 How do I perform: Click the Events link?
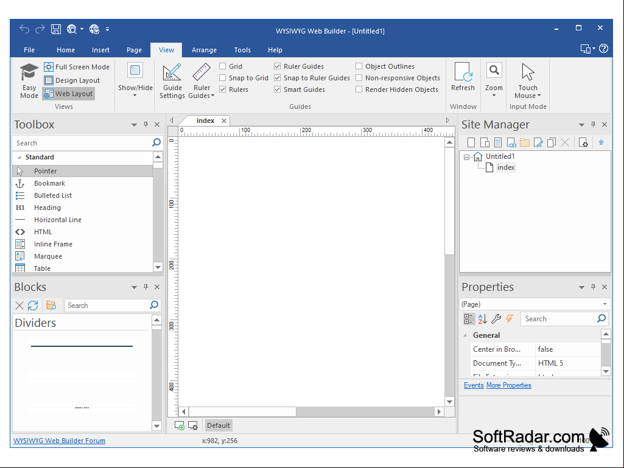pyautogui.click(x=474, y=385)
